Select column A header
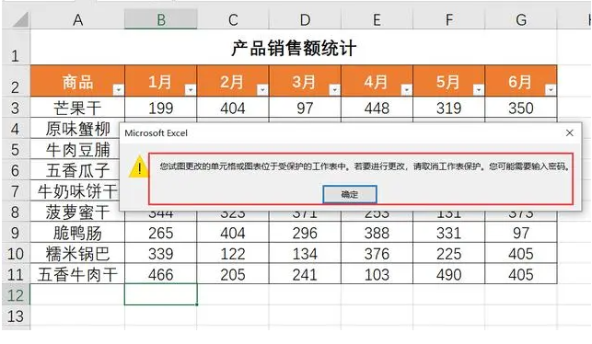Image resolution: width=592 pixels, height=344 pixels. pyautogui.click(x=77, y=19)
